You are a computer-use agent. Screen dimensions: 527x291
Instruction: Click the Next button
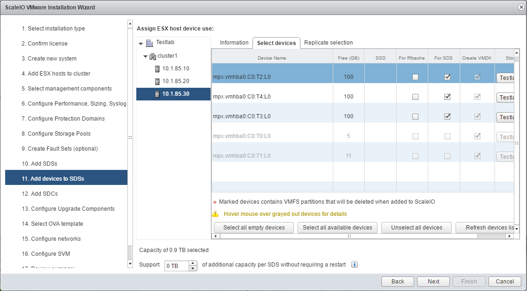(x=433, y=282)
